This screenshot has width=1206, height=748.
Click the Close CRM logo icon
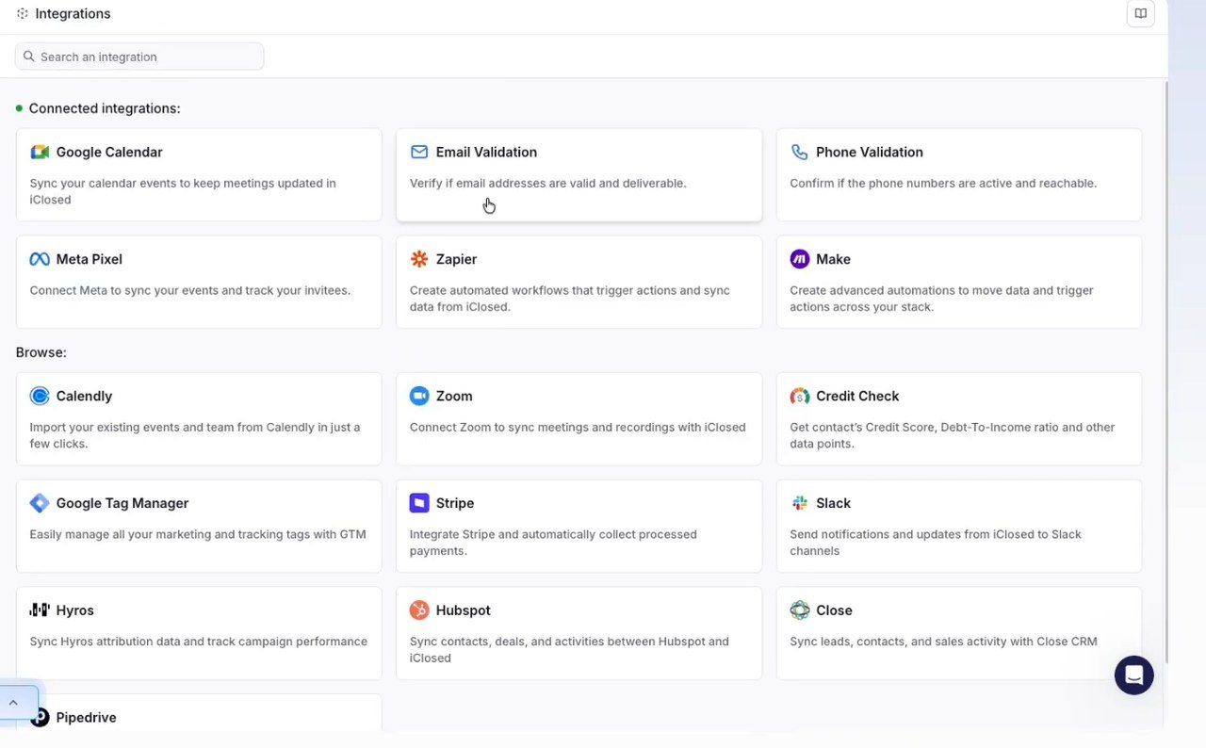[x=799, y=610]
